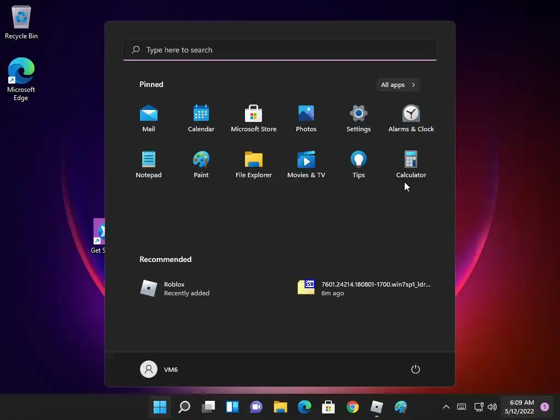Launch the pinned Calendar app
This screenshot has width=560, height=420.
[x=201, y=119]
